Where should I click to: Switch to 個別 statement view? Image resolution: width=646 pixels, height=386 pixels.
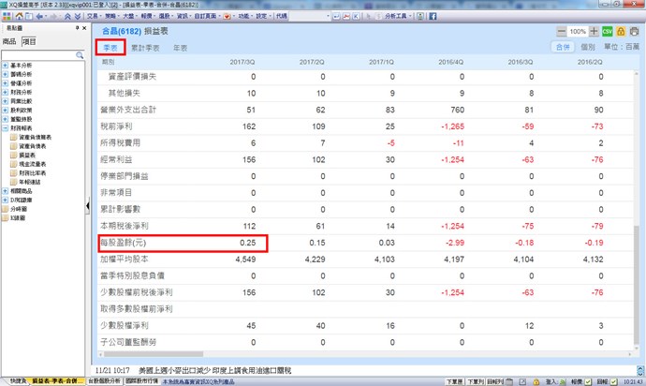pos(588,45)
